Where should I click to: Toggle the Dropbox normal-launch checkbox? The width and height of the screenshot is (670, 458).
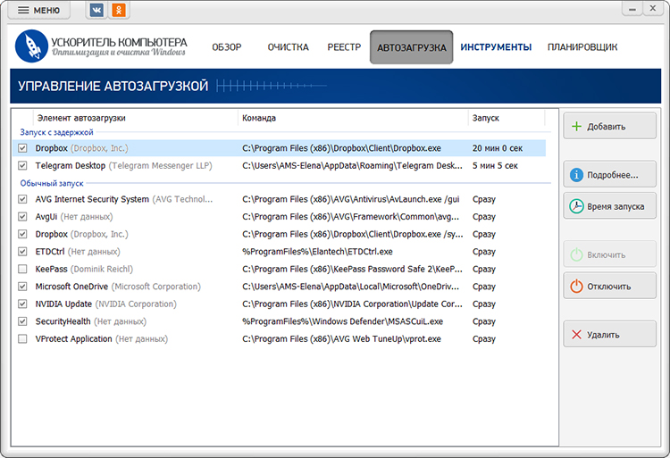(22, 234)
